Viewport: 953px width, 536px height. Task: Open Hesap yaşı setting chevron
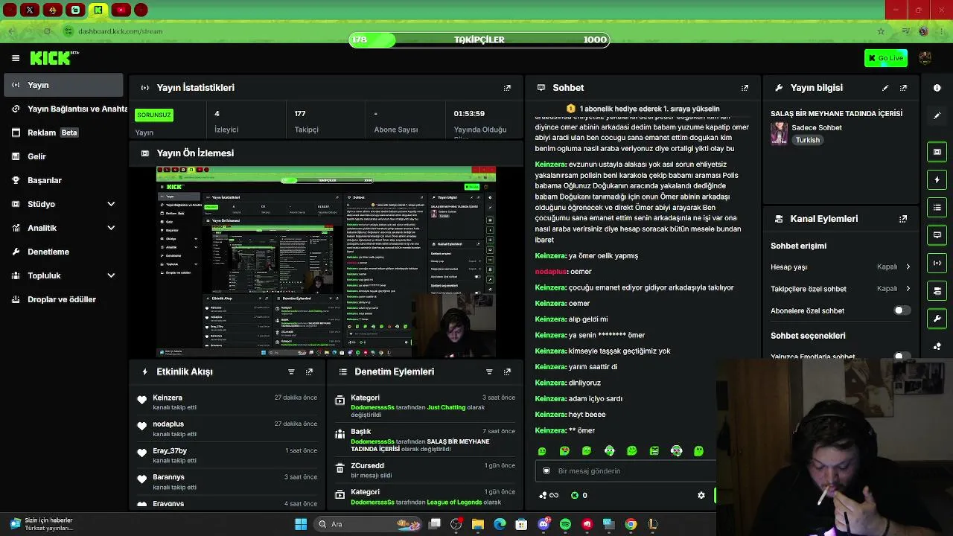coord(908,267)
